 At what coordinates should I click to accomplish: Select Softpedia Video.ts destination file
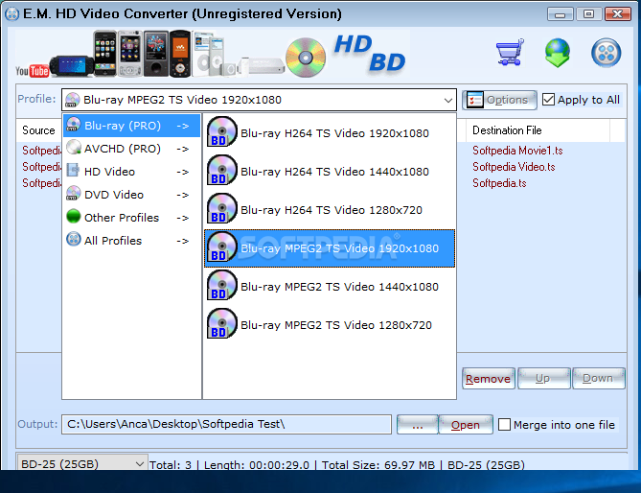tap(514, 167)
